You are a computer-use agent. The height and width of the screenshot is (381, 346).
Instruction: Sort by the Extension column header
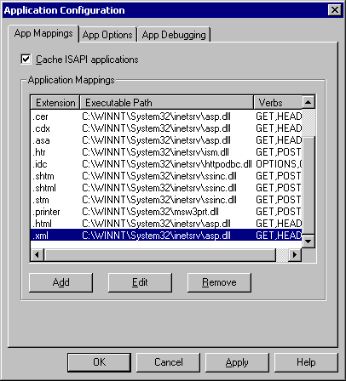click(x=55, y=103)
